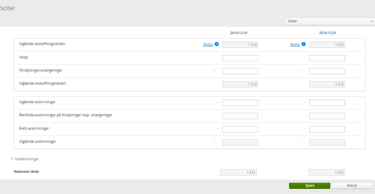The width and height of the screenshot is (375, 194).
Task: Open the Noter dropdown
Action: tap(330, 21)
